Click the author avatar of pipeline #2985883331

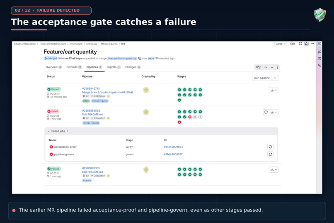tap(146, 170)
